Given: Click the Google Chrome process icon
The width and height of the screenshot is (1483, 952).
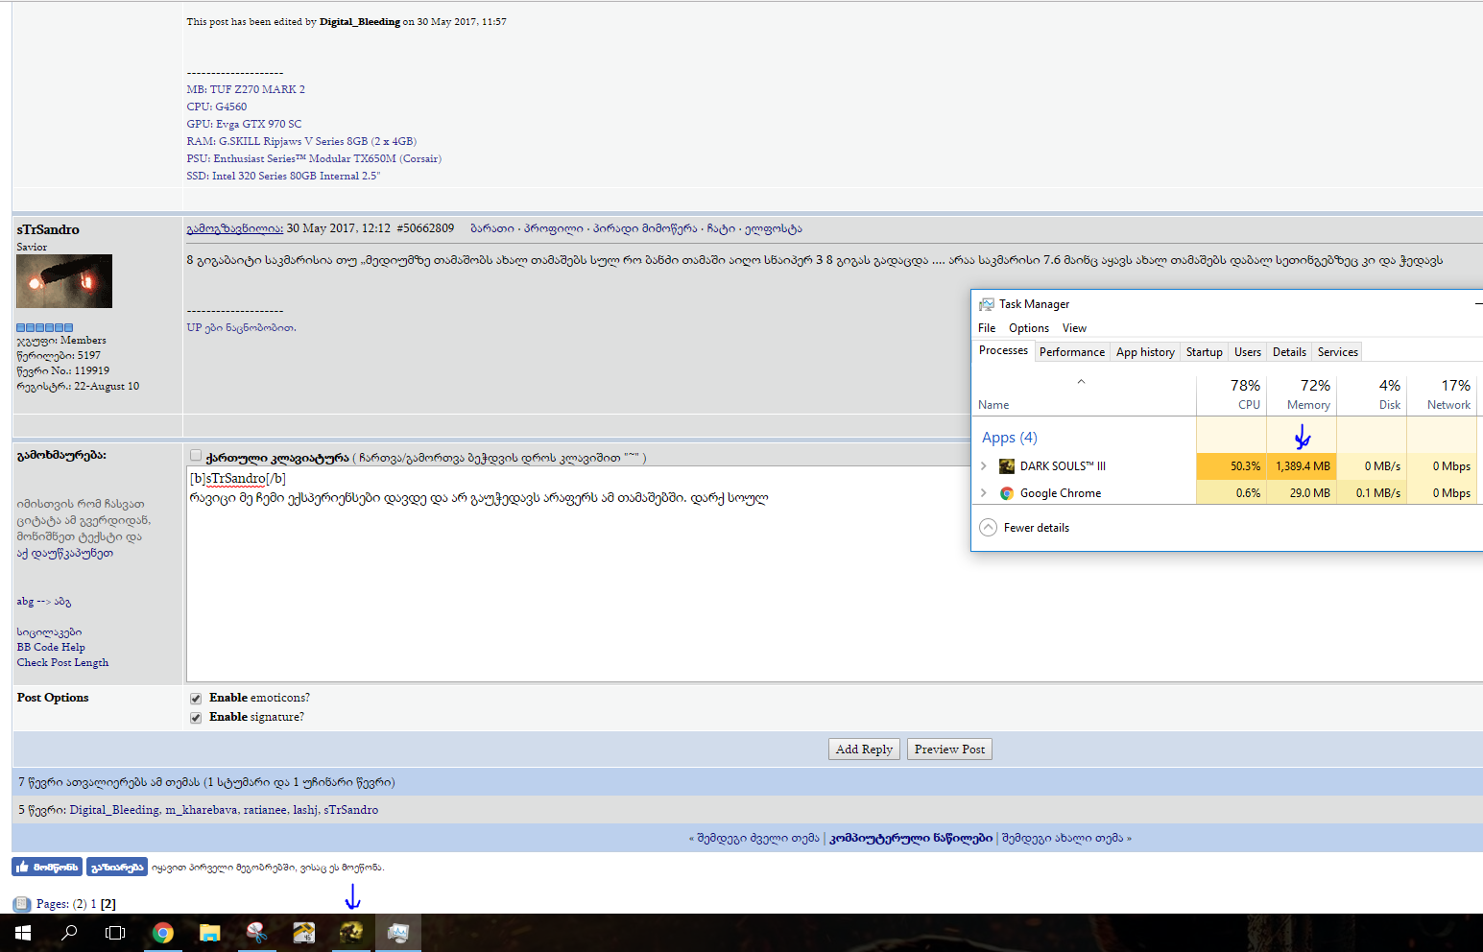Looking at the screenshot, I should click(1007, 493).
